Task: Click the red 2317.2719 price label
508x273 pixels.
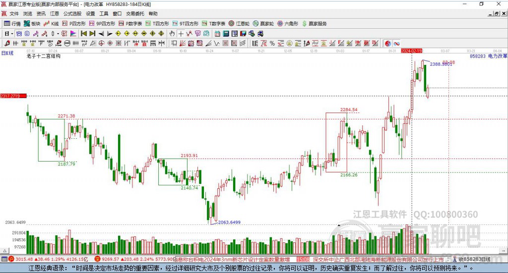Action: pyautogui.click(x=13, y=96)
